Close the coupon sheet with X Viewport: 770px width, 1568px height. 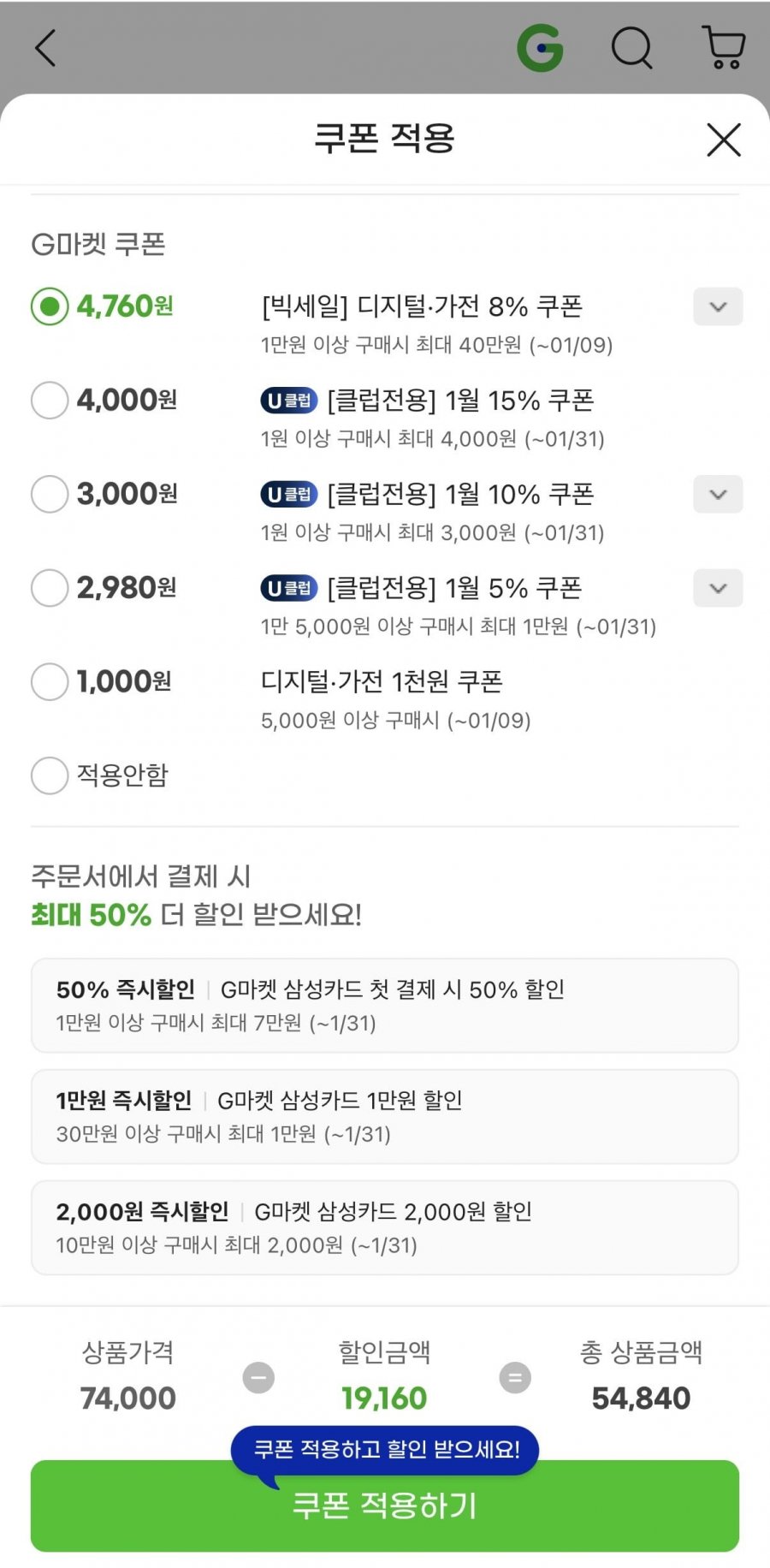click(724, 140)
